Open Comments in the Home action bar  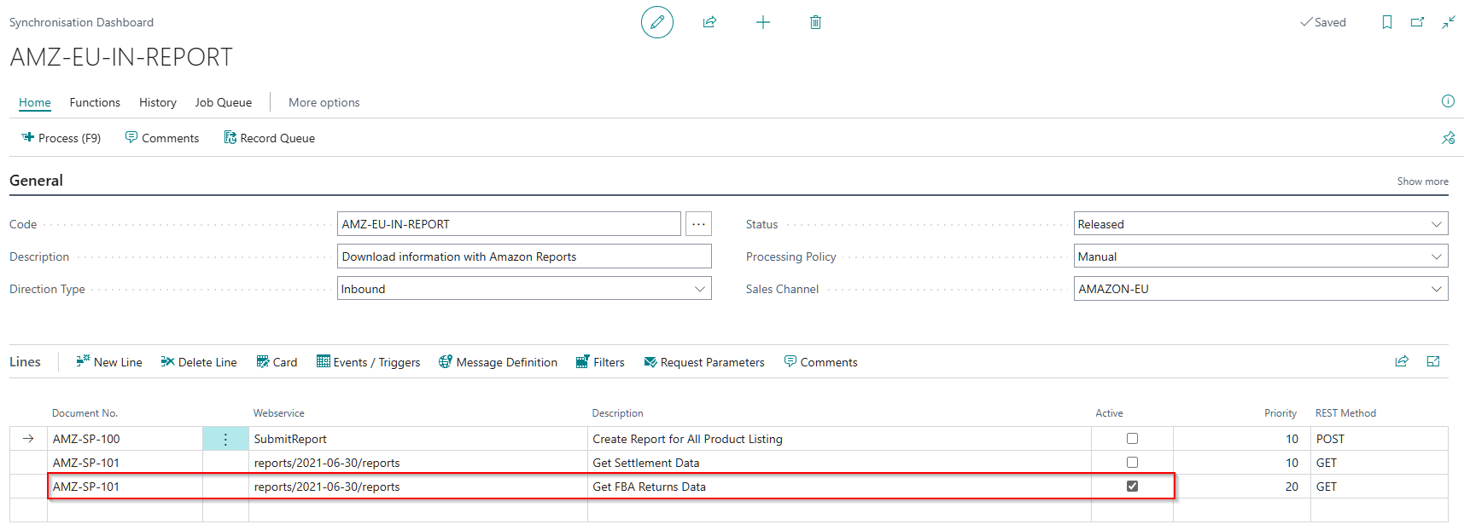tap(162, 138)
